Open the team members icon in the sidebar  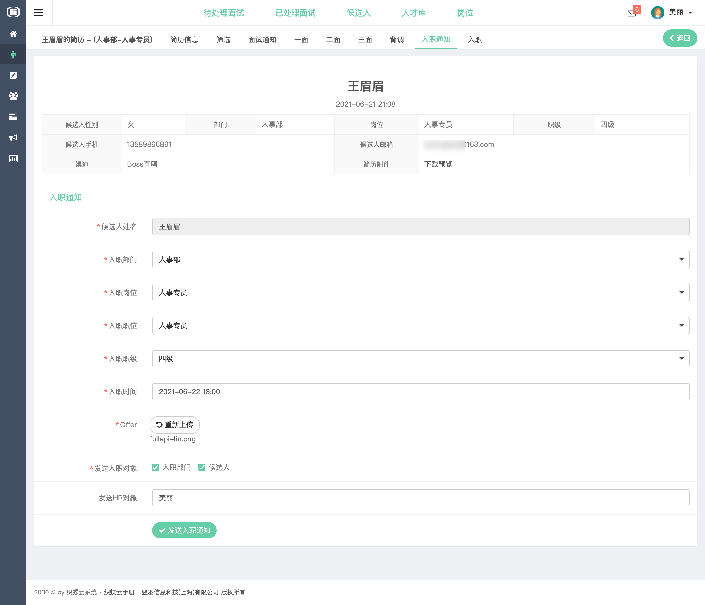(13, 96)
